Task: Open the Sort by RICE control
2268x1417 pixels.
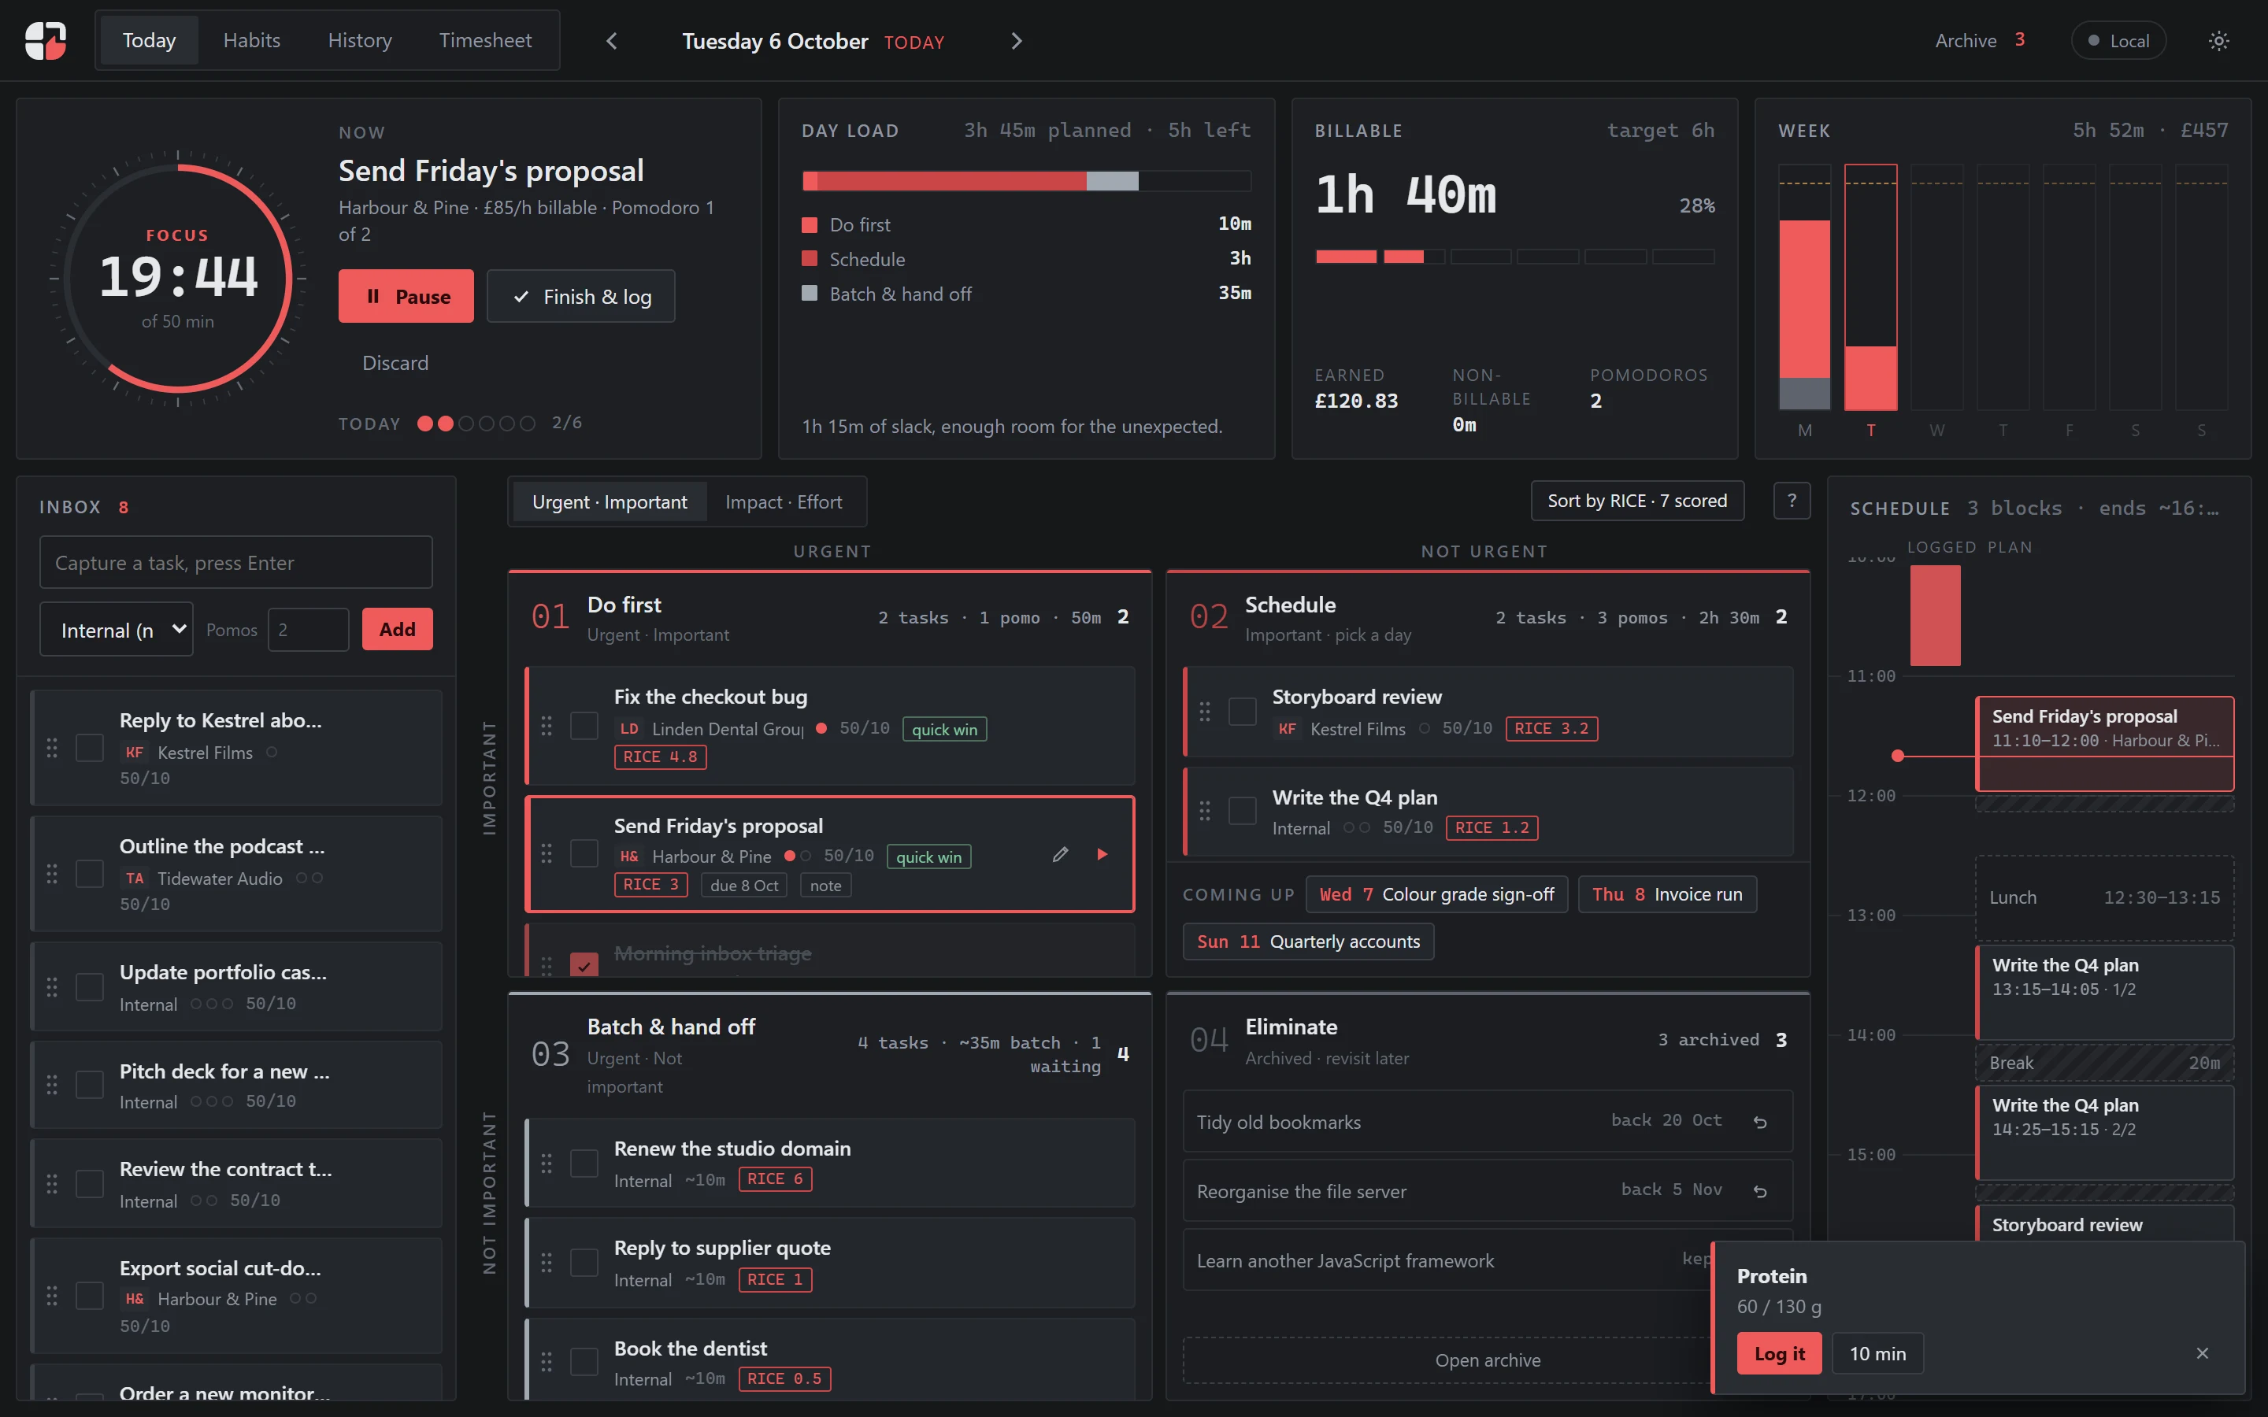Action: pos(1637,501)
